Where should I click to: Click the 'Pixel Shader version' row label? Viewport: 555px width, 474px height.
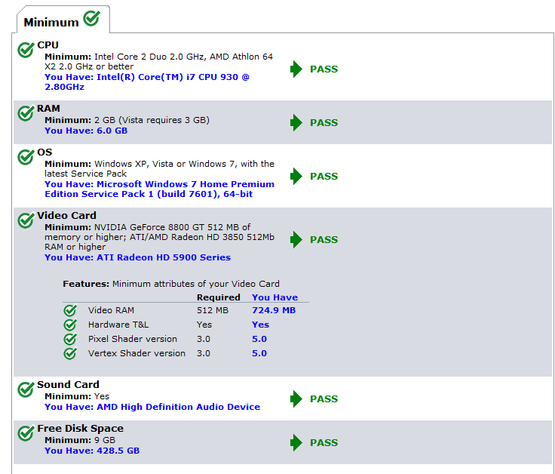(x=133, y=339)
